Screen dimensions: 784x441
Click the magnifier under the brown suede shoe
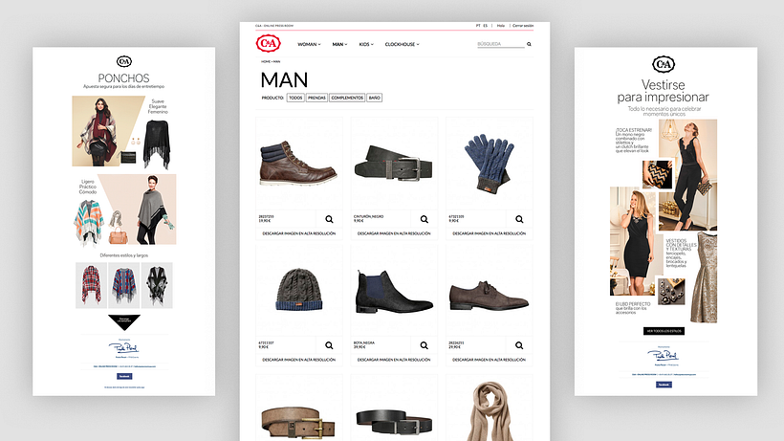[517, 345]
